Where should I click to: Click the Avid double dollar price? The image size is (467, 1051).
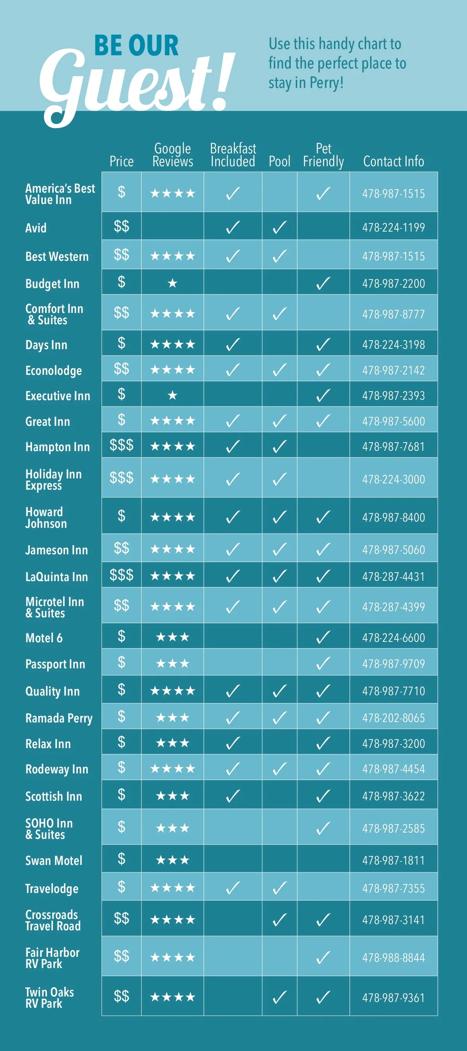pos(121,226)
